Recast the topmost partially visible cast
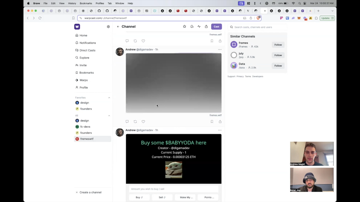The height and width of the screenshot is (202, 360). (x=135, y=41)
